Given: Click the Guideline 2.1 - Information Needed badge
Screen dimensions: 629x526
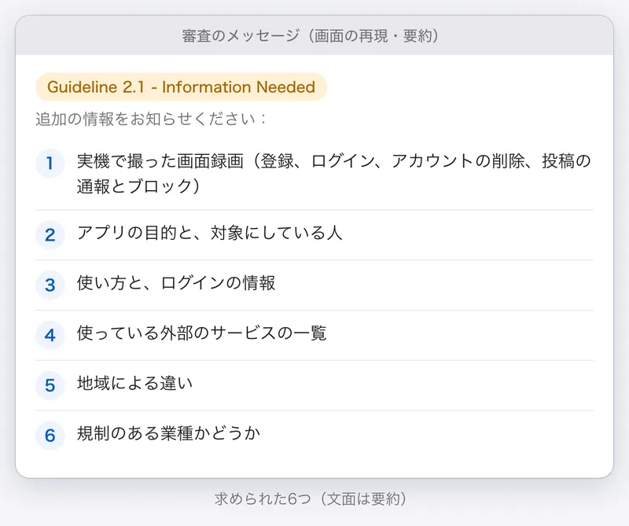Looking at the screenshot, I should click(x=182, y=86).
